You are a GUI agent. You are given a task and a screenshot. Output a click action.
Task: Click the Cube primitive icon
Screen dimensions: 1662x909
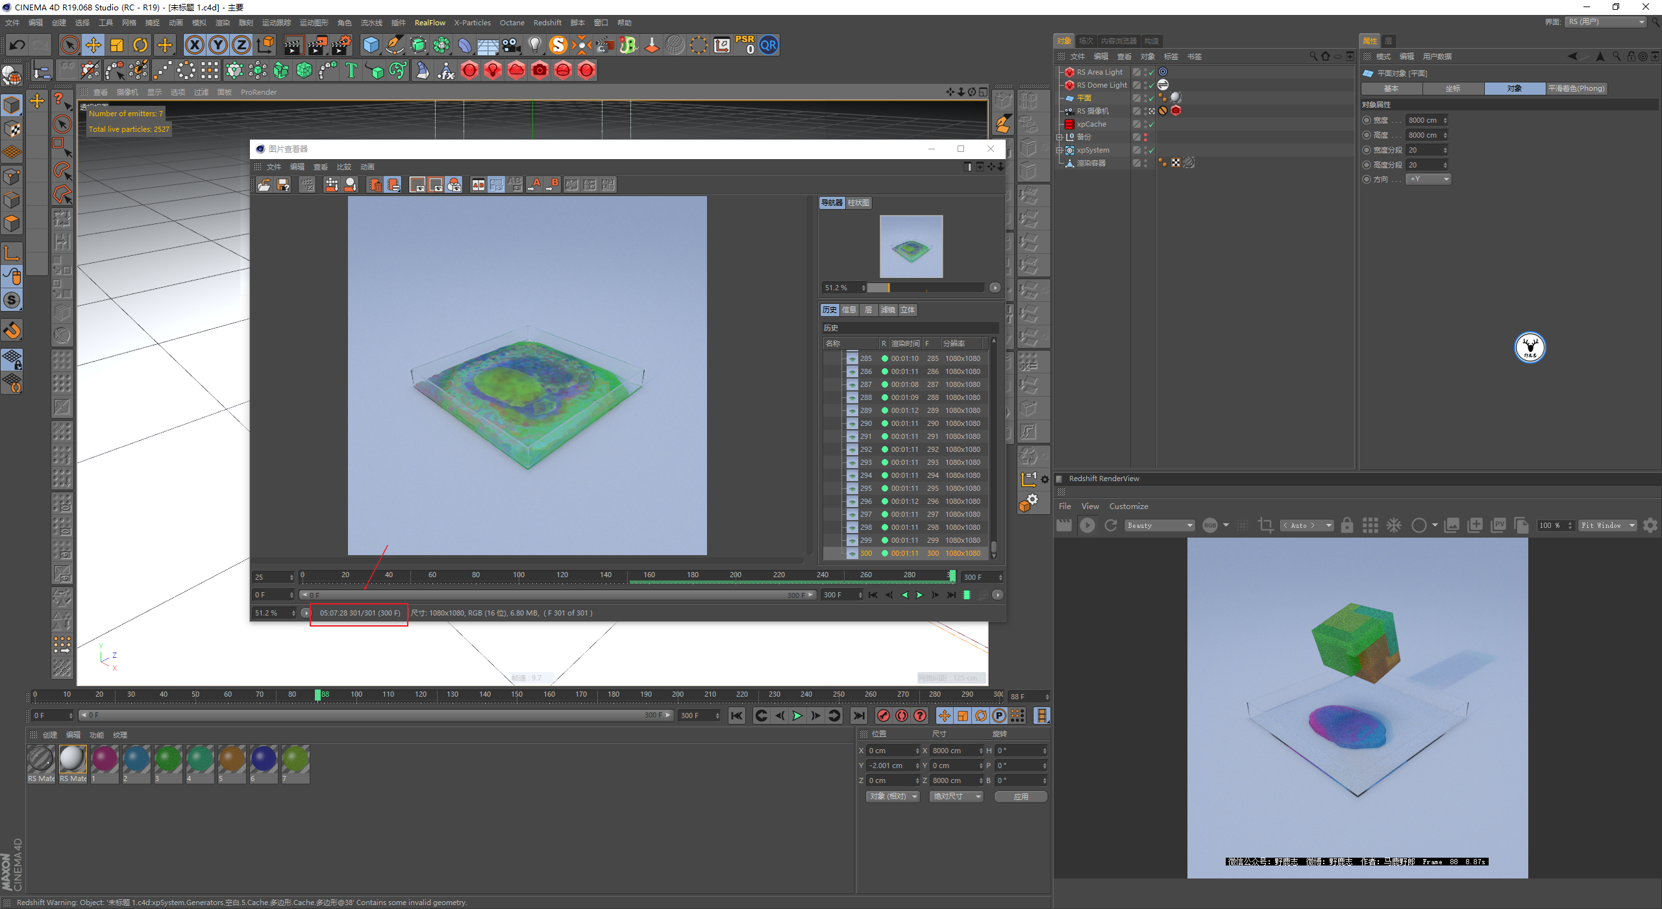[371, 45]
